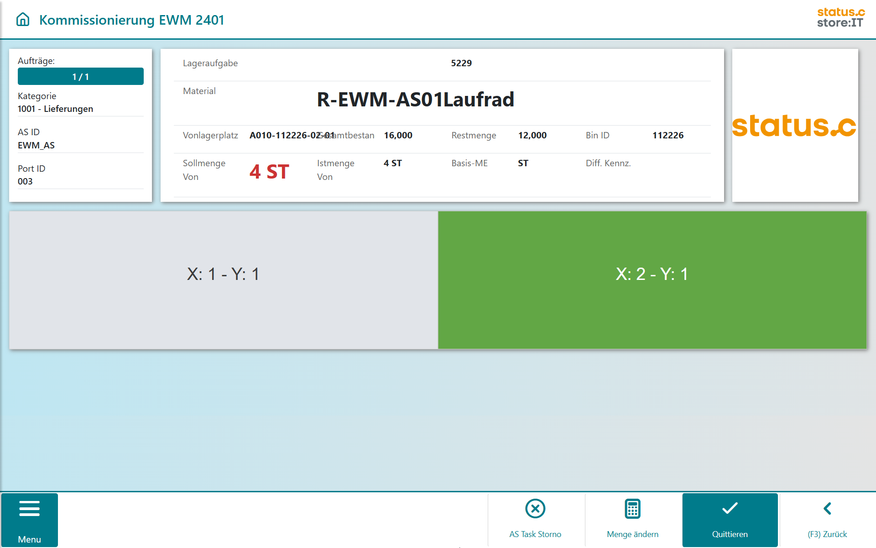Click the home icon in header

click(x=23, y=20)
